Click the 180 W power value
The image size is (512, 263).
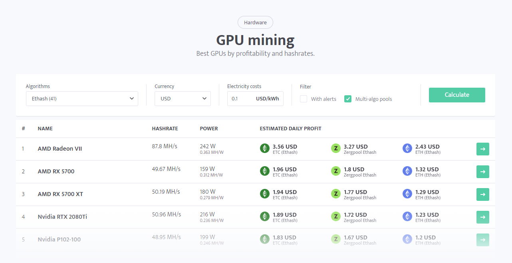(208, 192)
